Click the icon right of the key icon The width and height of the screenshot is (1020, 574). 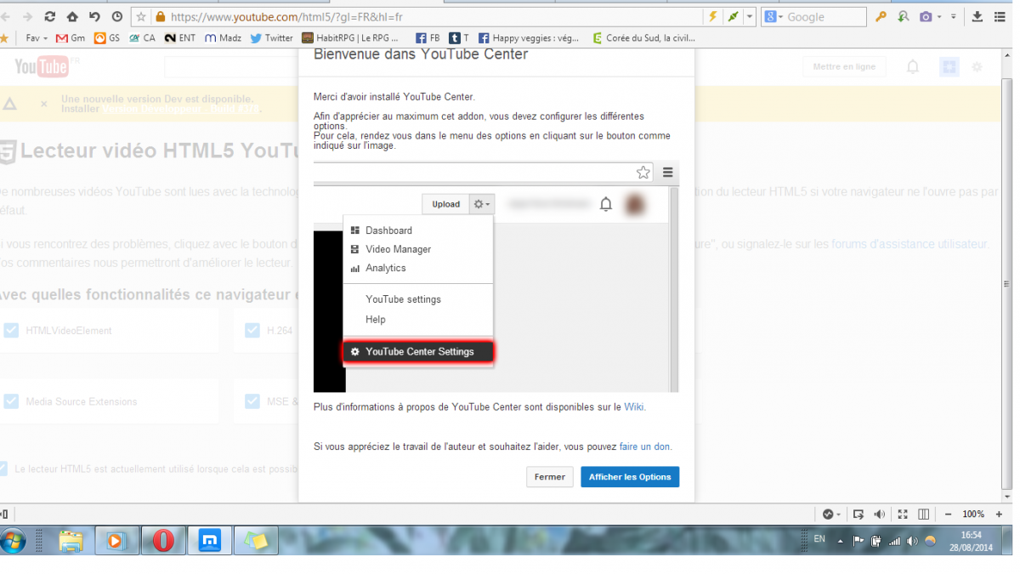point(903,17)
